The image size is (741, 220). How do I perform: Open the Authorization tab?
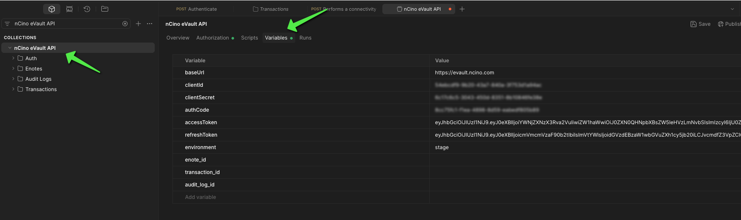(x=215, y=38)
